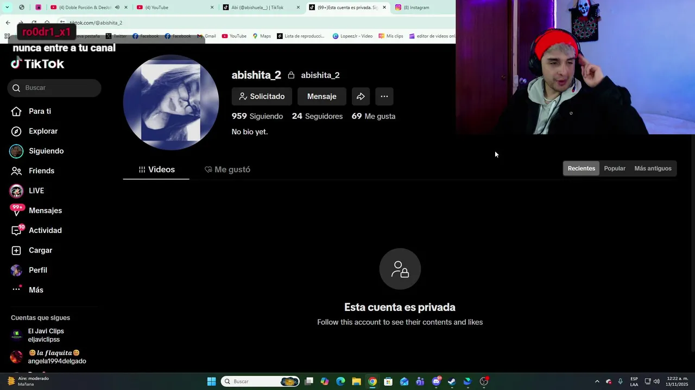Open the Lista de reproducci... bookmark
The image size is (695, 390).
click(x=301, y=36)
